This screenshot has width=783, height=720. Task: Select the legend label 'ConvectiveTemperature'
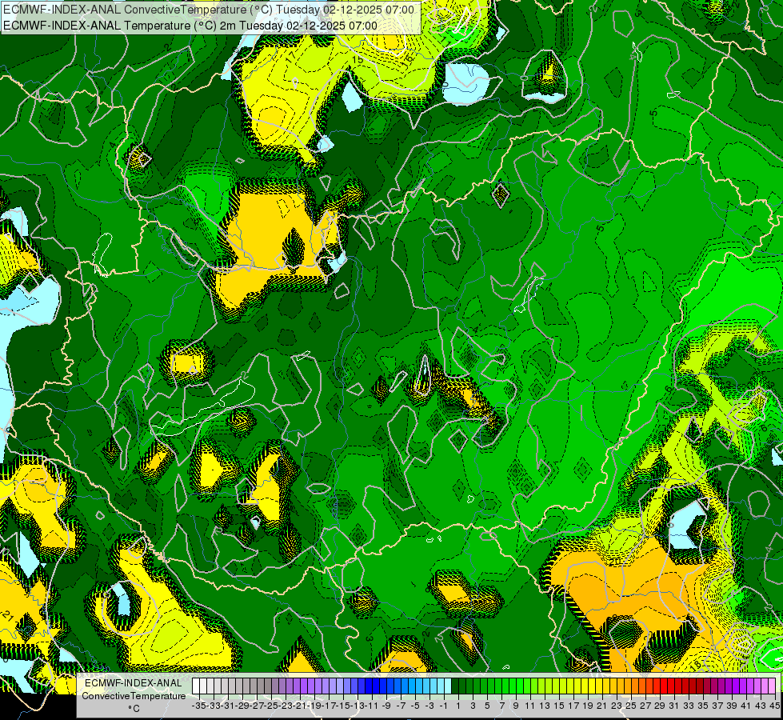[134, 695]
